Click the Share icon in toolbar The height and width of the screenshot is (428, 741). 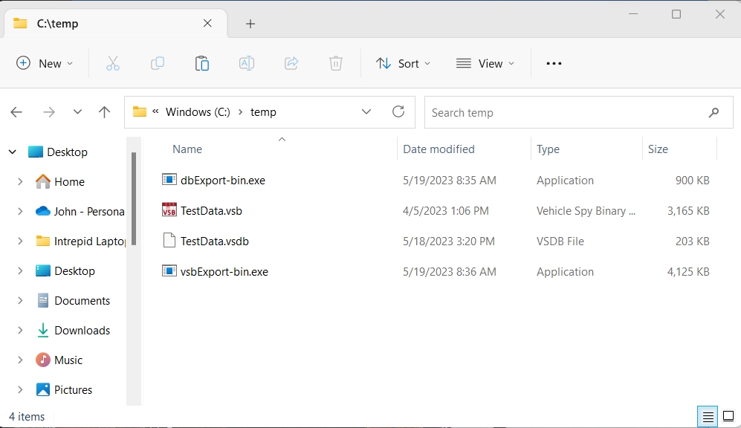pyautogui.click(x=291, y=64)
